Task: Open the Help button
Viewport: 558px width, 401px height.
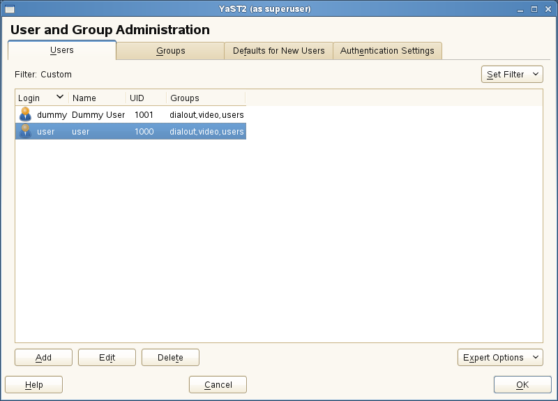Action: (33, 385)
